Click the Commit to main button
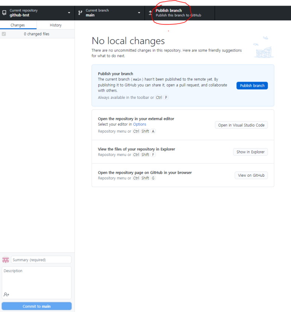 pyautogui.click(x=37, y=306)
